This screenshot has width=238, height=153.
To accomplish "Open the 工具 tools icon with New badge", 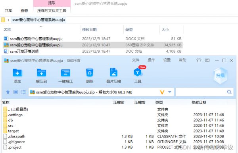I will tap(138, 72).
